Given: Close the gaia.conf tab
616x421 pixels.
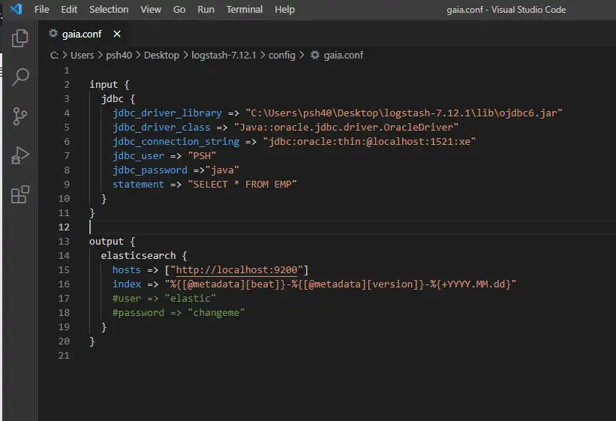Looking at the screenshot, I should 117,34.
